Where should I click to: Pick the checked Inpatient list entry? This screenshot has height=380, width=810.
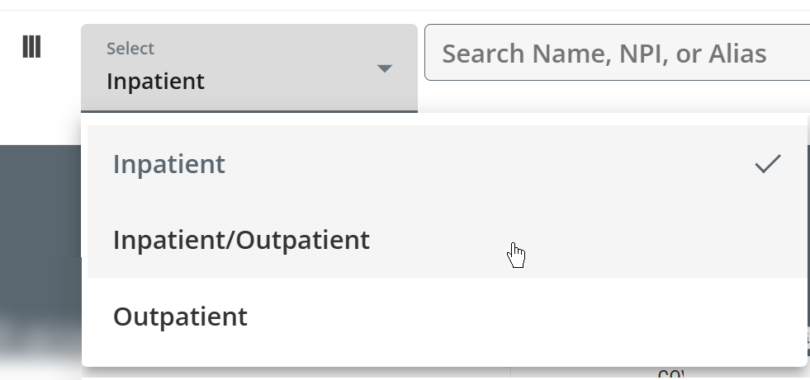tap(168, 164)
